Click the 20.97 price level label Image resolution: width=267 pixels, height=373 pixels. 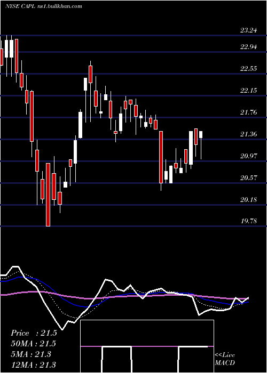coord(249,156)
